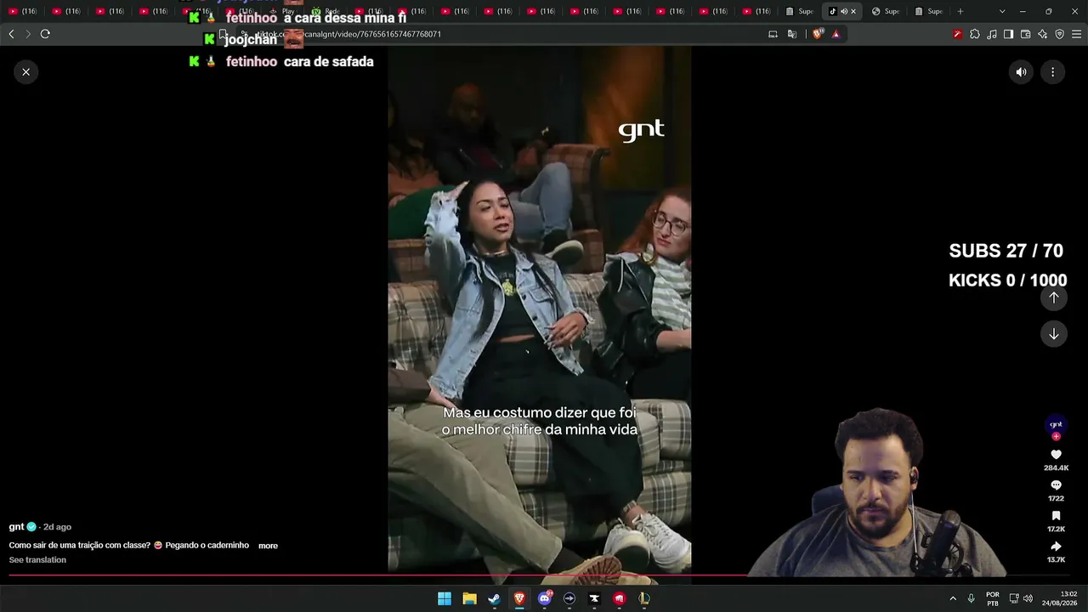
Task: Click the translate page icon
Action: pos(791,34)
